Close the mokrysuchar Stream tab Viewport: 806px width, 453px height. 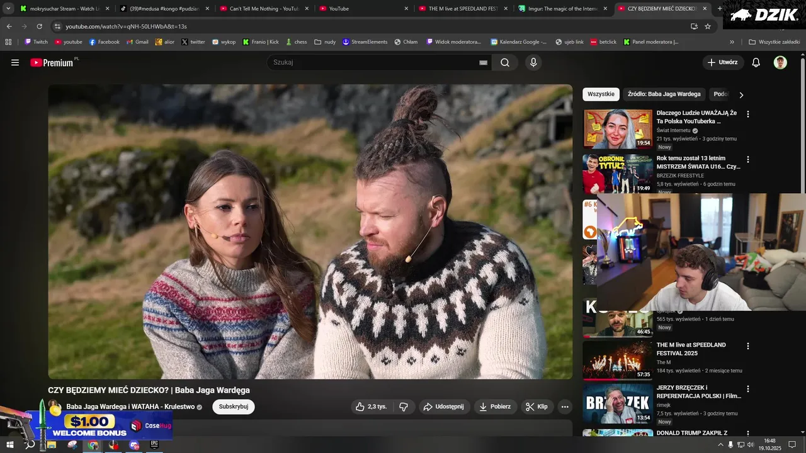107,9
